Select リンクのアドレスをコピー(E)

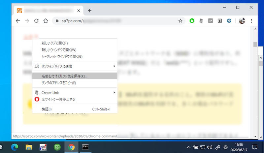tap(59, 83)
